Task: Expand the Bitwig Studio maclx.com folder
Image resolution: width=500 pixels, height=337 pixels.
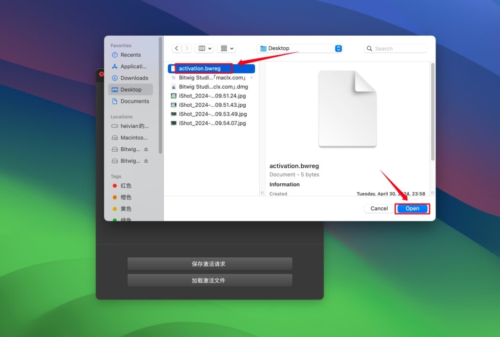Action: tap(251, 78)
